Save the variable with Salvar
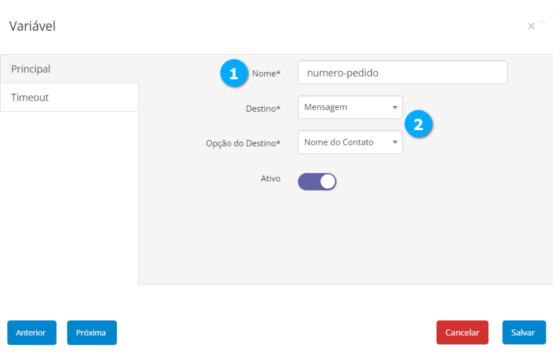The width and height of the screenshot is (553, 352). 523,333
